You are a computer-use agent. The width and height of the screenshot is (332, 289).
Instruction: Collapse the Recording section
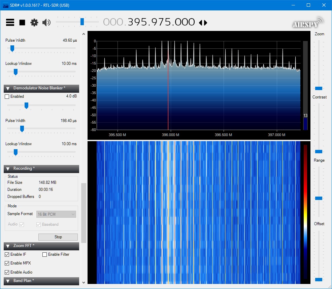[8, 169]
